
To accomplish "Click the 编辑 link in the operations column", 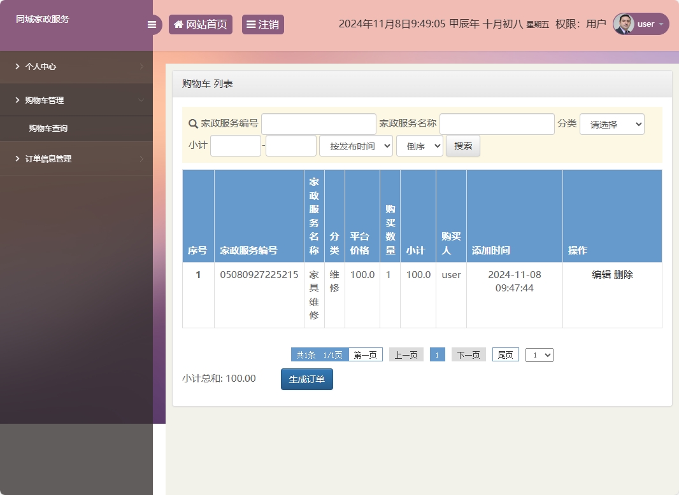I will (601, 274).
